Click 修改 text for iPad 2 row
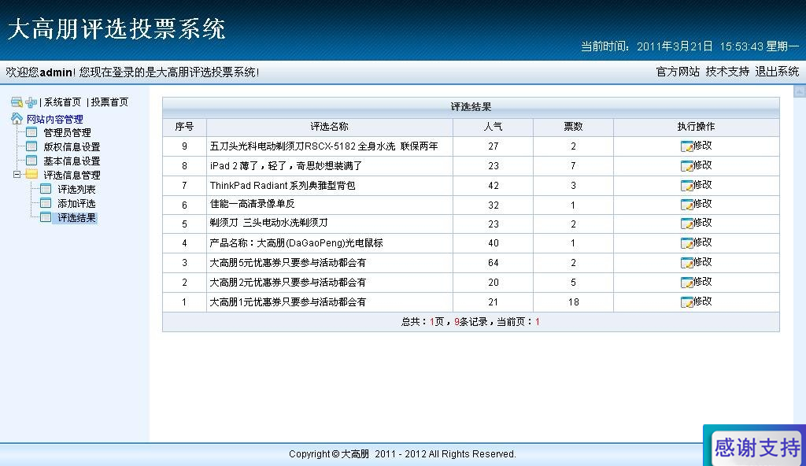Screen dimensions: 806x466 click(x=703, y=165)
